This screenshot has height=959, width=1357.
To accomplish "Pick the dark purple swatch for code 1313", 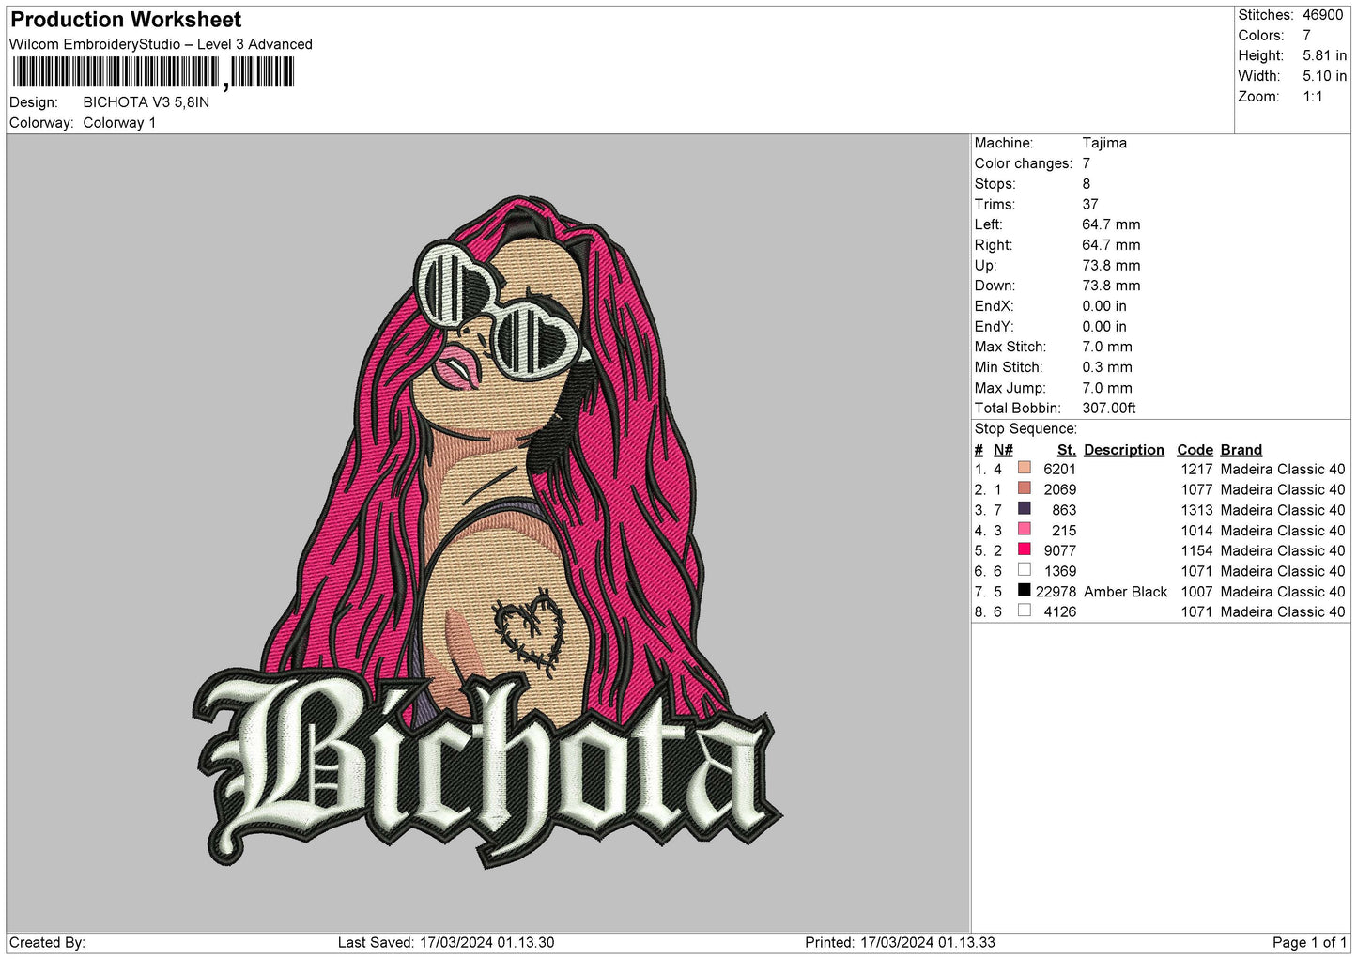I will tap(1024, 509).
